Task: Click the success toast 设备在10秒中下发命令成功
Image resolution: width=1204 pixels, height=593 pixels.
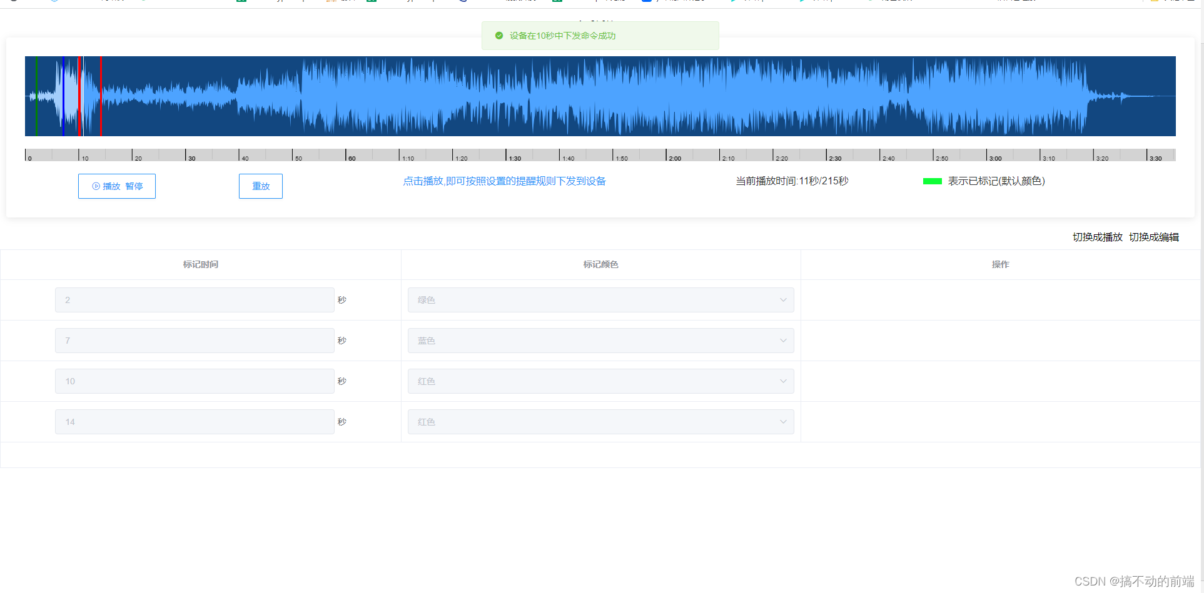Action: (600, 36)
